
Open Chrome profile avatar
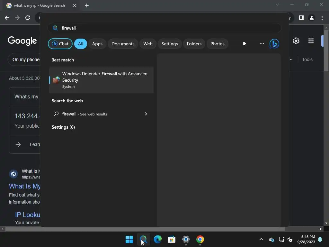pos(312,18)
